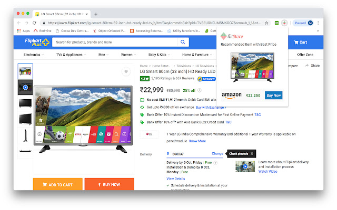This screenshot has height=210, width=337.
Task: Open the Cart
Action: (301, 42)
